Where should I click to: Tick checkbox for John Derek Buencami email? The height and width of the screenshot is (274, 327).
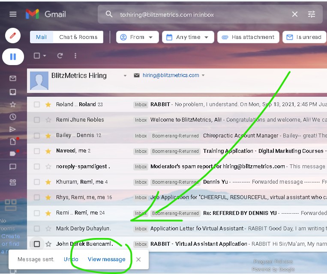pyautogui.click(x=37, y=244)
